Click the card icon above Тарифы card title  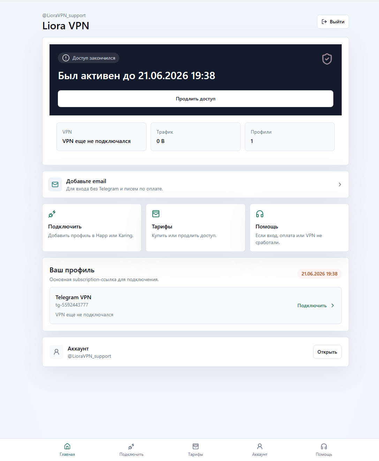[156, 214]
